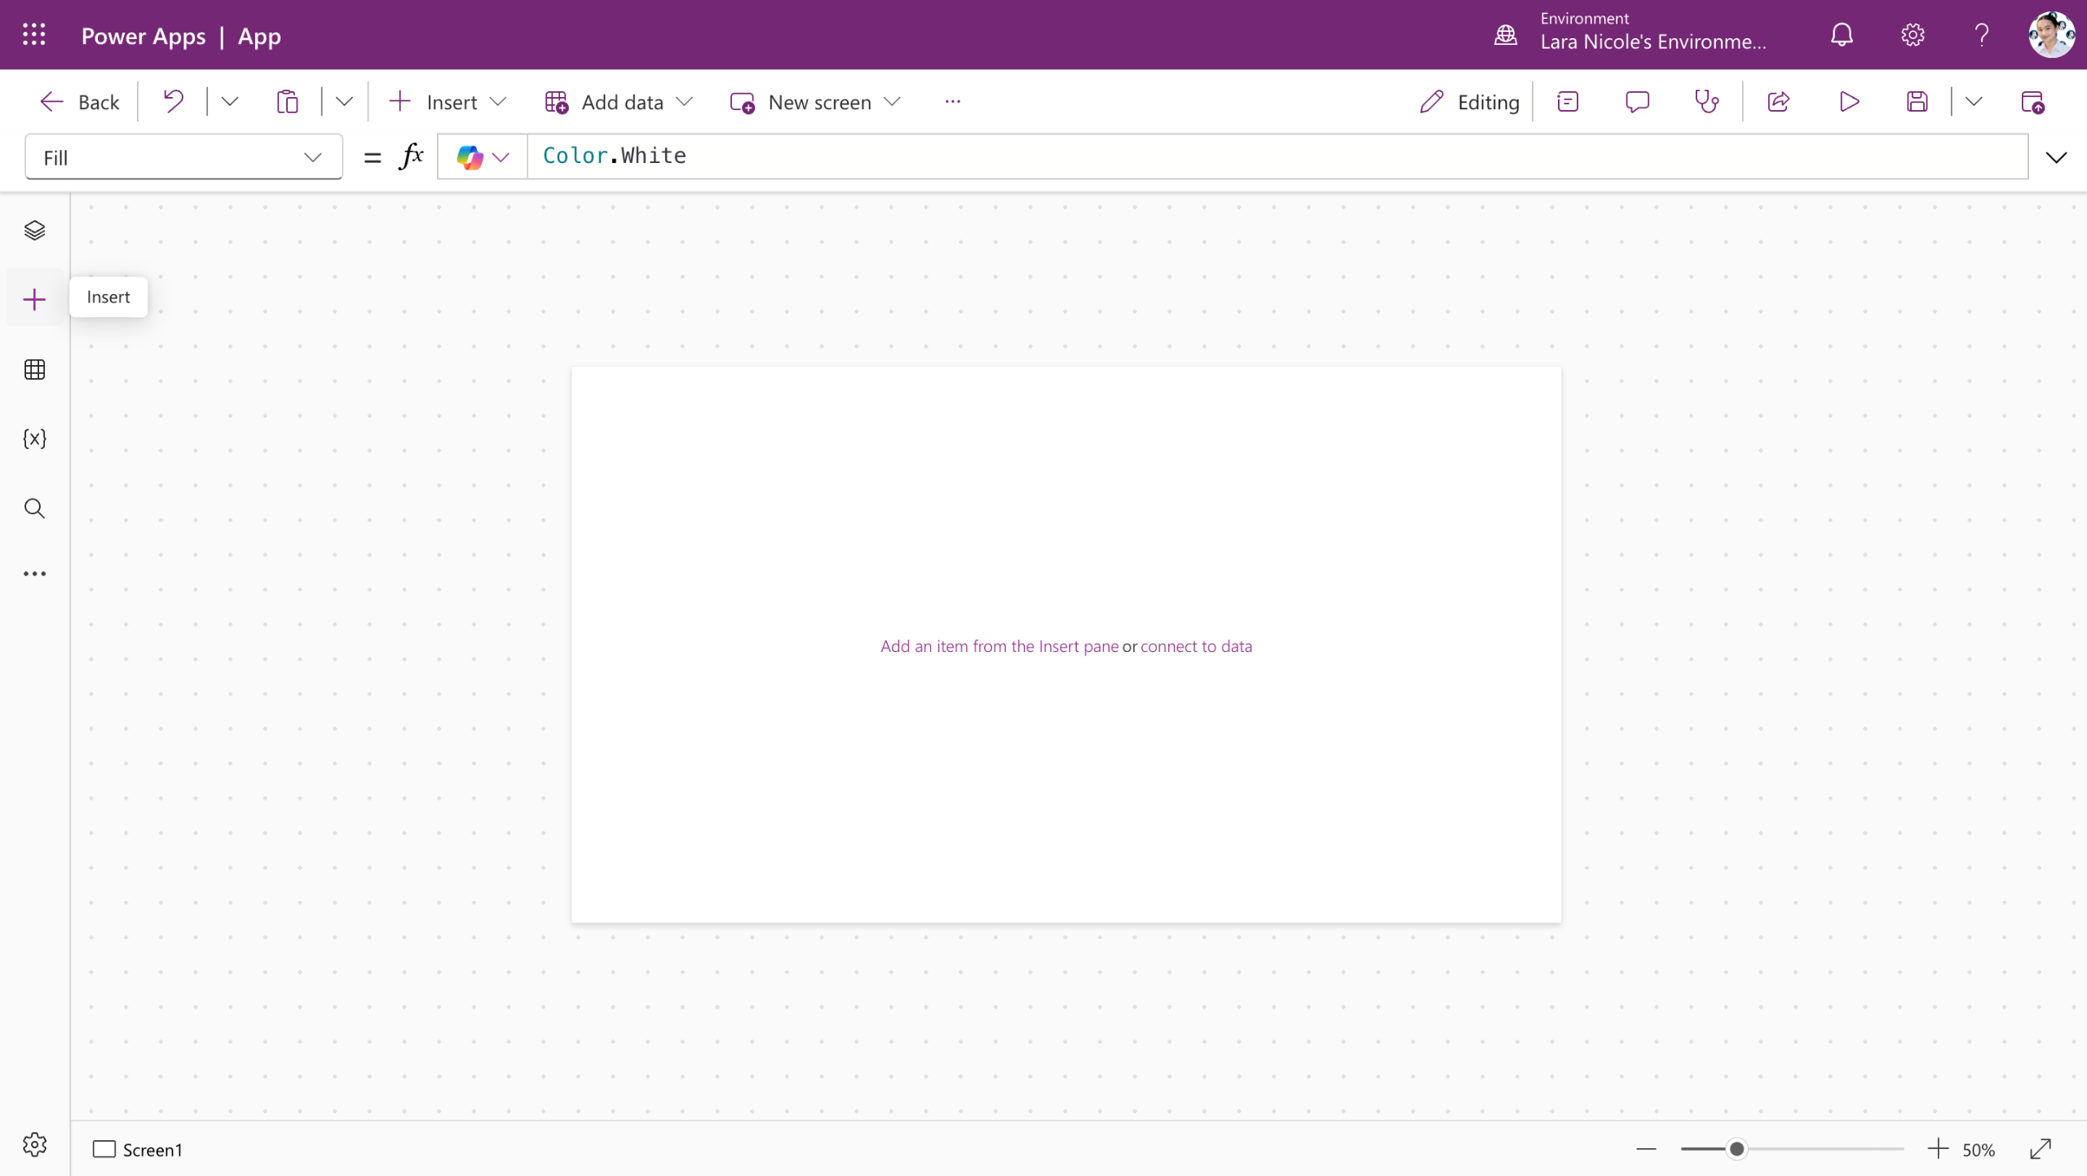Open the Publish icon in toolbar

[x=2032, y=102]
